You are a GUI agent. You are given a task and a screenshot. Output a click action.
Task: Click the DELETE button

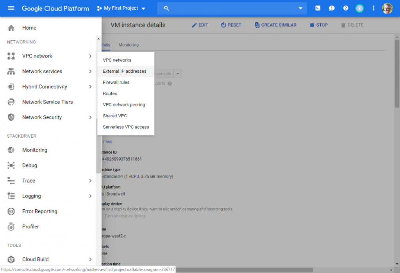[x=352, y=25]
